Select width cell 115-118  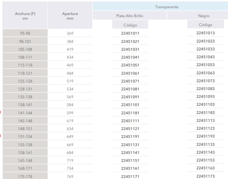coord(25,65)
